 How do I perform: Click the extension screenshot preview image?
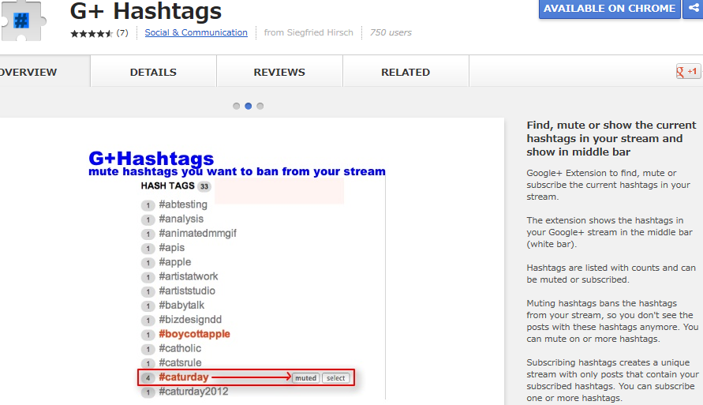[252, 261]
